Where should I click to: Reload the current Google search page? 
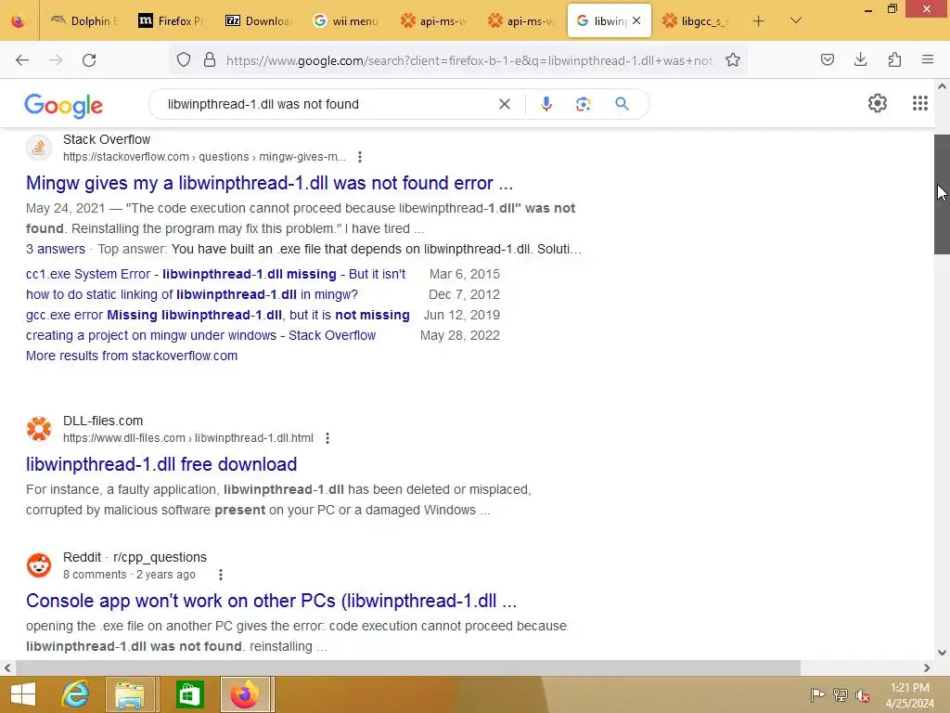tap(89, 60)
